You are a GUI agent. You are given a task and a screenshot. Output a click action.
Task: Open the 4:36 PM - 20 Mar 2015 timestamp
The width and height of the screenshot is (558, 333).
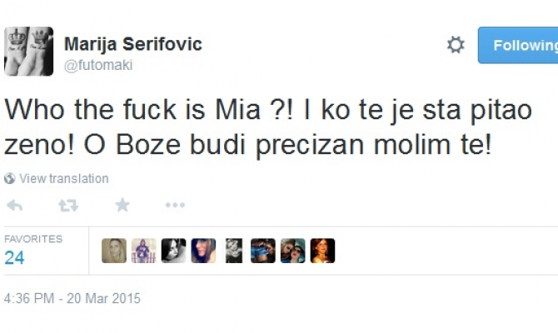[72, 298]
